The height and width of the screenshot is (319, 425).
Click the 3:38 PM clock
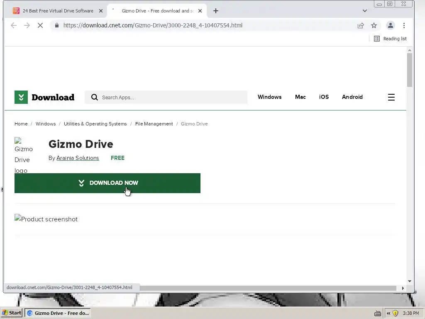410,313
